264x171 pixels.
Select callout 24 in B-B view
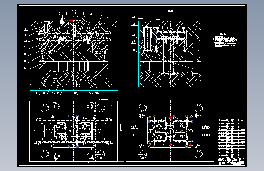(x=133, y=35)
